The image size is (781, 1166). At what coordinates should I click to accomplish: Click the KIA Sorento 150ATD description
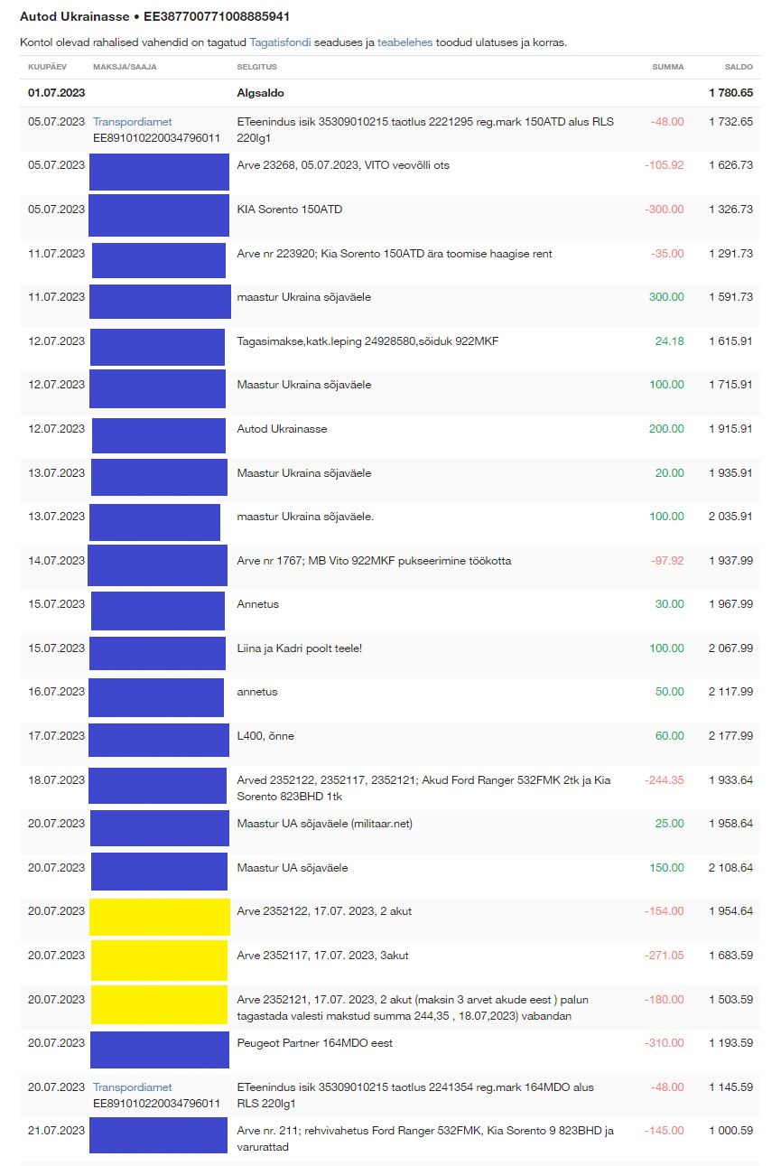coord(289,210)
